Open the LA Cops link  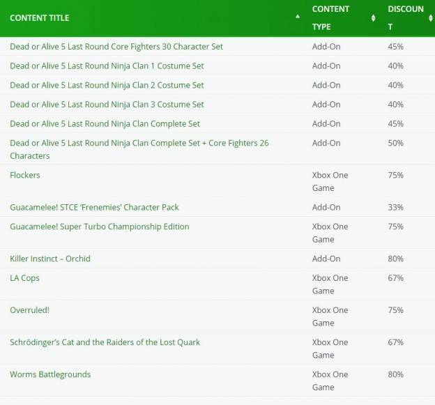(x=24, y=278)
